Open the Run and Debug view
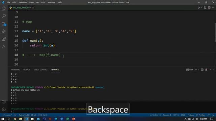The height and width of the screenshot is (121, 216). coord(4,31)
